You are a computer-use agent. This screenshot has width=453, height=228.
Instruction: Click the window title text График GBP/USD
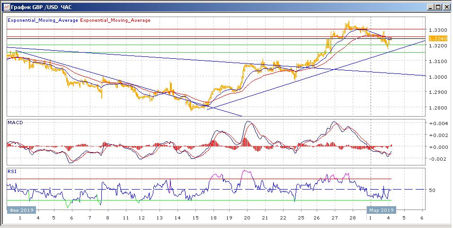pos(40,7)
